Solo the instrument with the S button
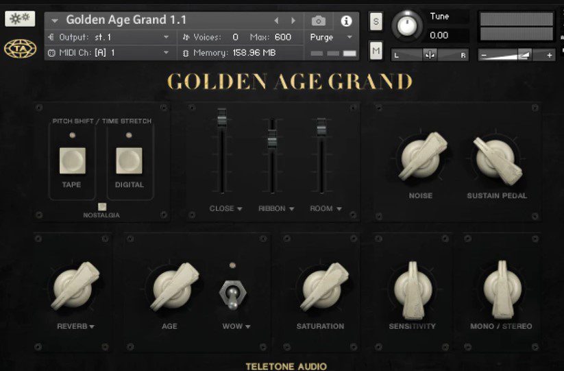 [x=376, y=21]
